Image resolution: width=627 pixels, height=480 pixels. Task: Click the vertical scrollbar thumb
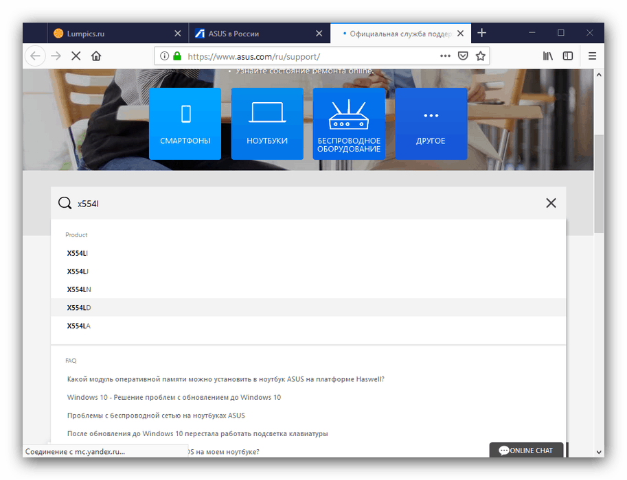(x=599, y=184)
